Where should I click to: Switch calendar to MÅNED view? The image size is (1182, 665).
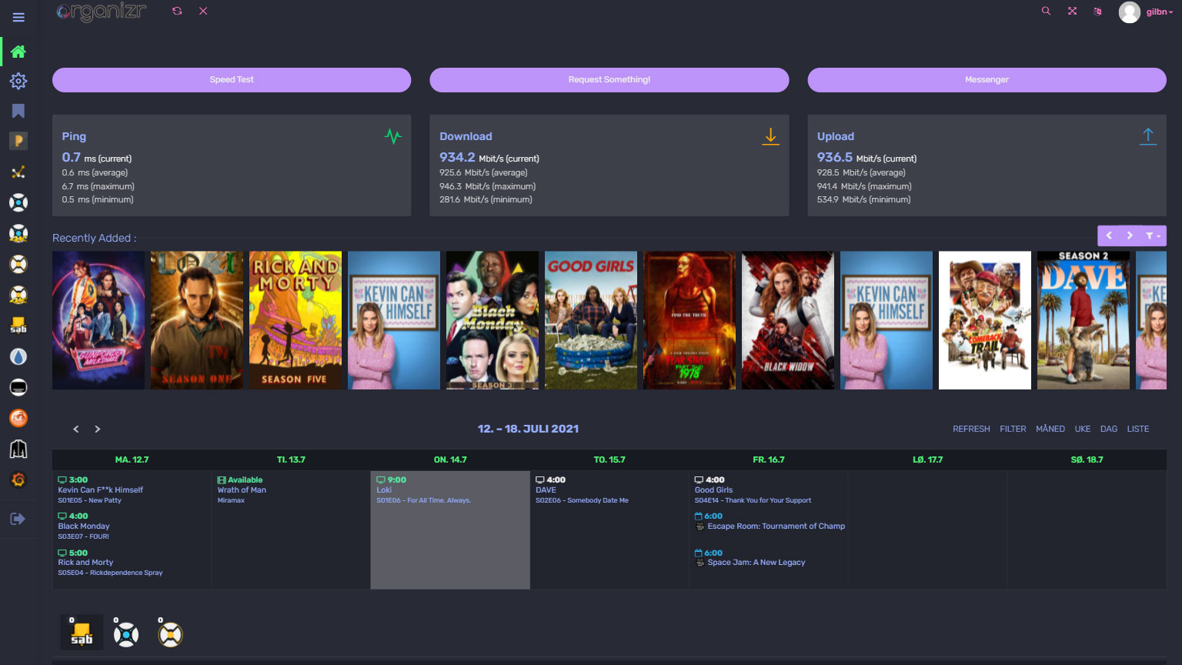point(1050,429)
